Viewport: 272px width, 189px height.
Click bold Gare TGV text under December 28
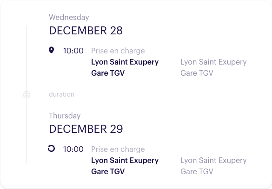pyautogui.click(x=108, y=73)
